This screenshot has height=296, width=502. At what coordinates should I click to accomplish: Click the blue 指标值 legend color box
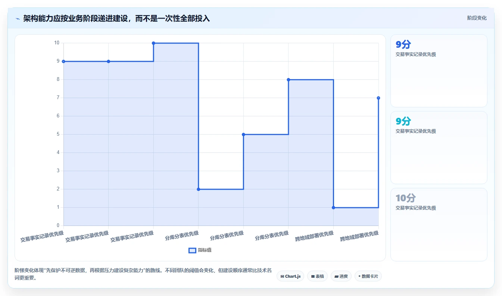click(x=192, y=251)
